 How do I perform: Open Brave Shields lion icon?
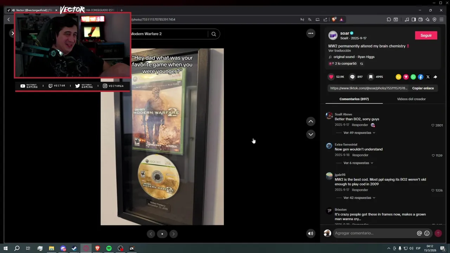click(334, 19)
